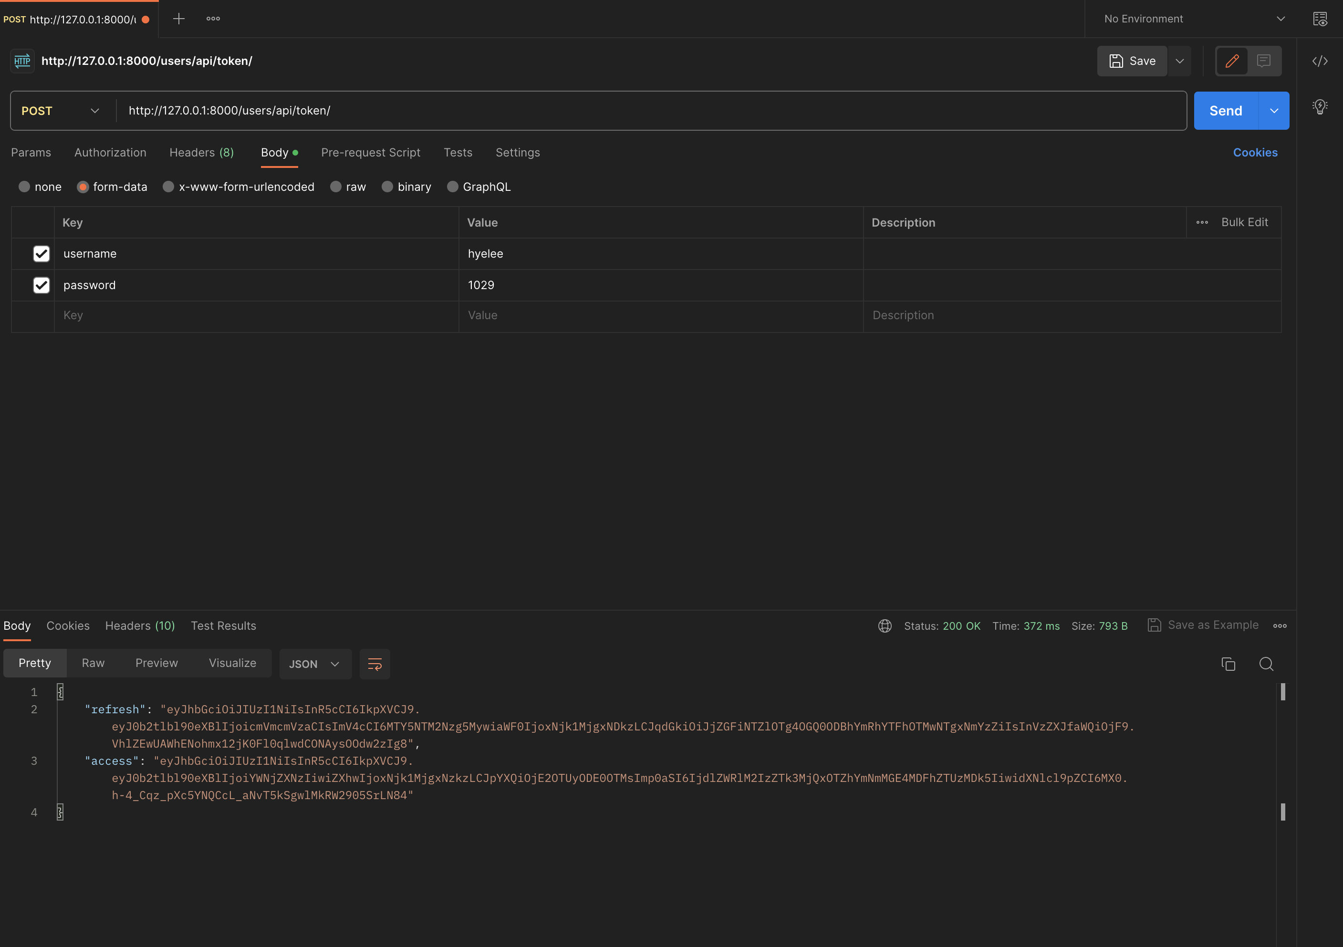Click the empty Value placeholder cell
This screenshot has width=1343, height=947.
coord(661,316)
